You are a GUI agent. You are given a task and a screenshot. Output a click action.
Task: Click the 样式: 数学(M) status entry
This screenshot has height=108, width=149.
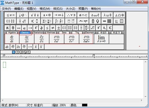13,105
